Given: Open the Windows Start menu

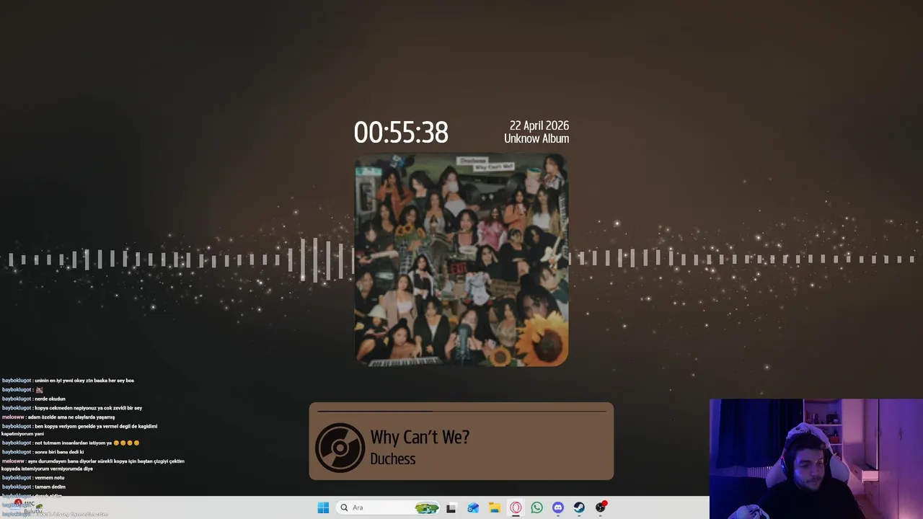Looking at the screenshot, I should (323, 507).
